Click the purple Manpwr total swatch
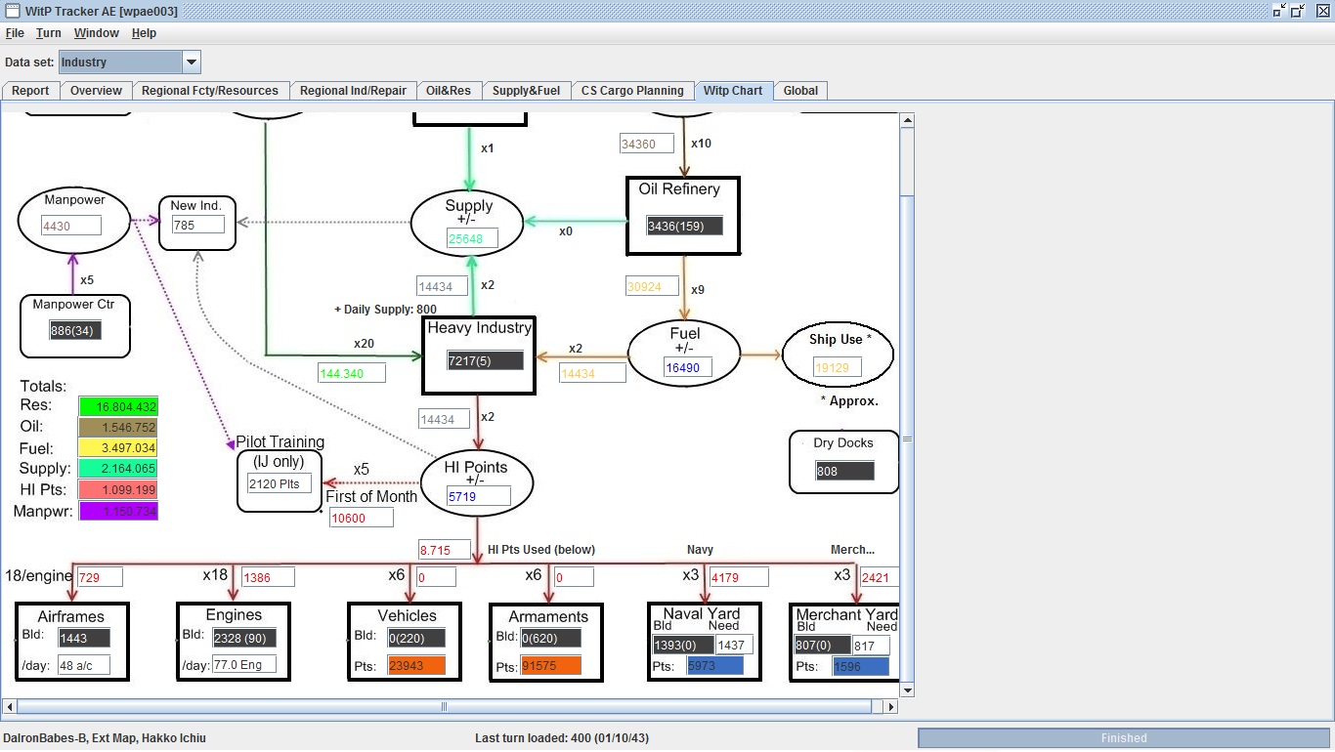The height and width of the screenshot is (752, 1335). pyautogui.click(x=118, y=512)
